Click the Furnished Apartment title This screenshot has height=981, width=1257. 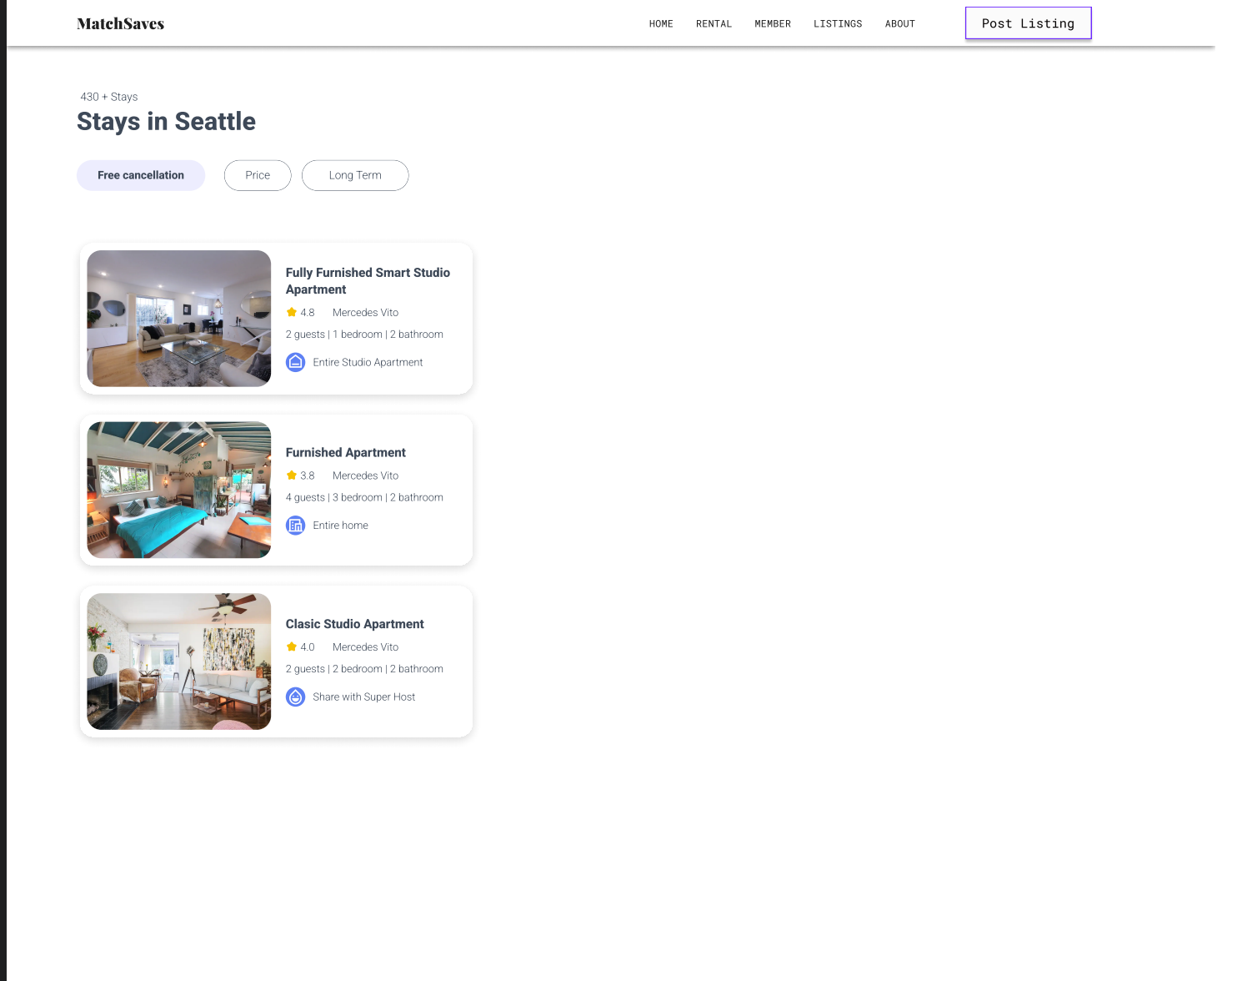click(346, 452)
